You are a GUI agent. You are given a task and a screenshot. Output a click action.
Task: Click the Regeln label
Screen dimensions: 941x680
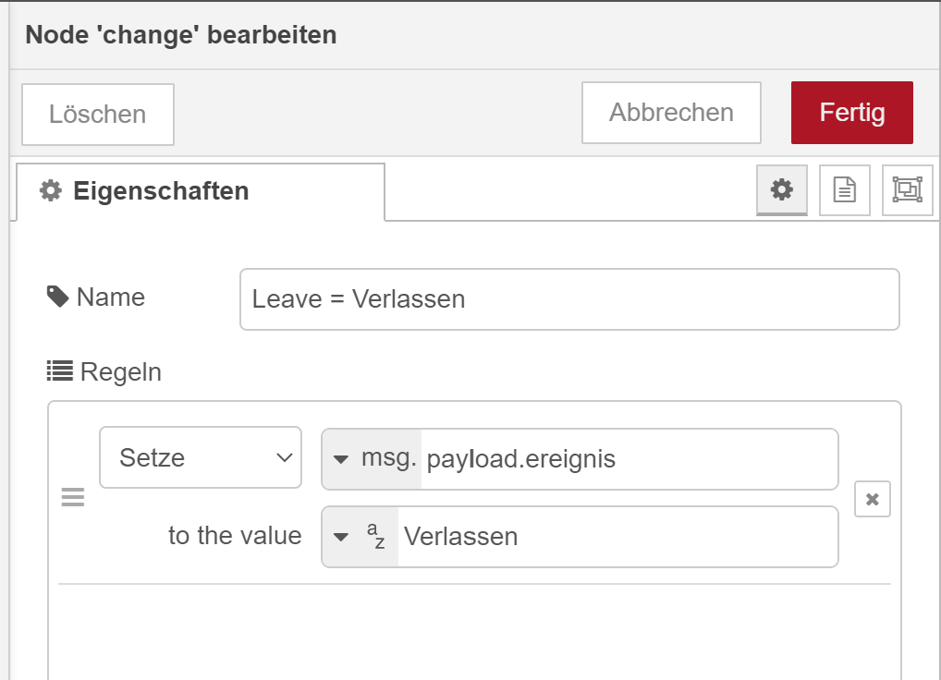click(120, 371)
